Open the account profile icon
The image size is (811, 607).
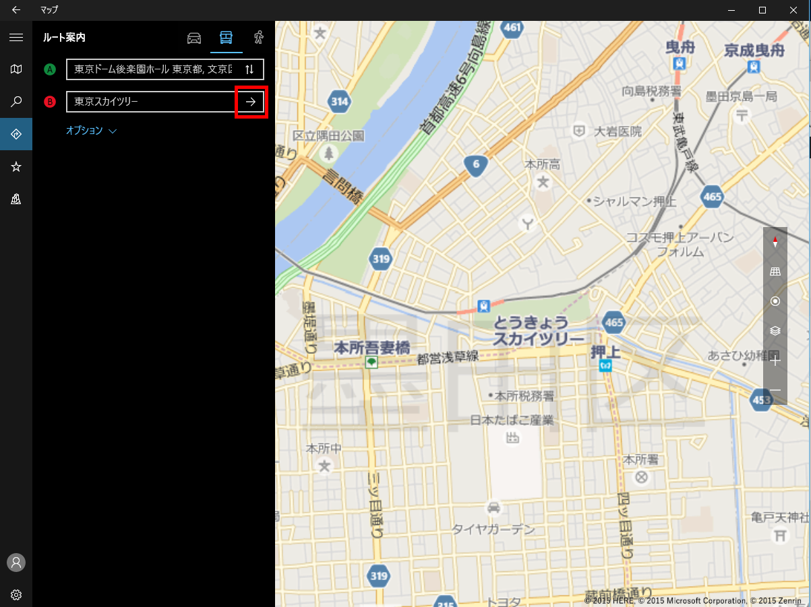tap(16, 562)
